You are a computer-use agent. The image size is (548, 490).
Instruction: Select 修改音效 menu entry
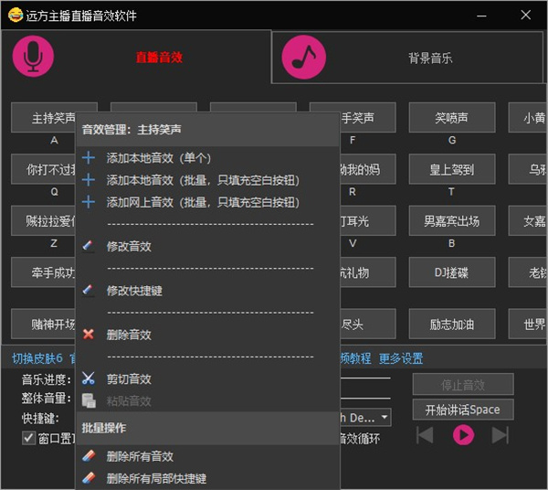pyautogui.click(x=207, y=246)
